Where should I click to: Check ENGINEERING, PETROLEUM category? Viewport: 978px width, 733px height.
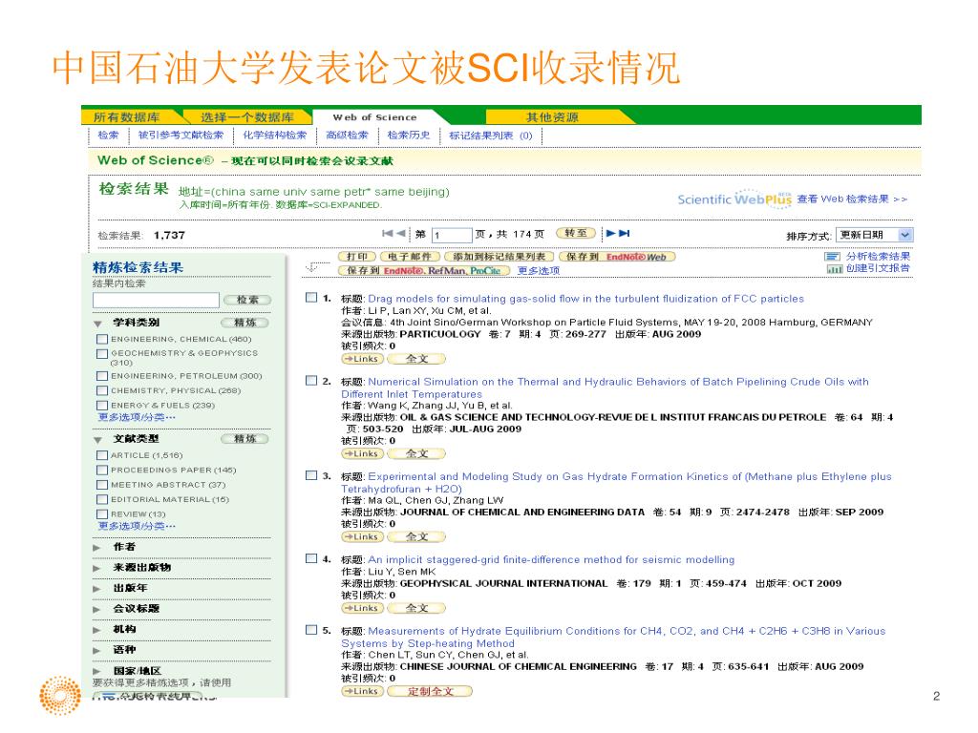[x=102, y=376]
